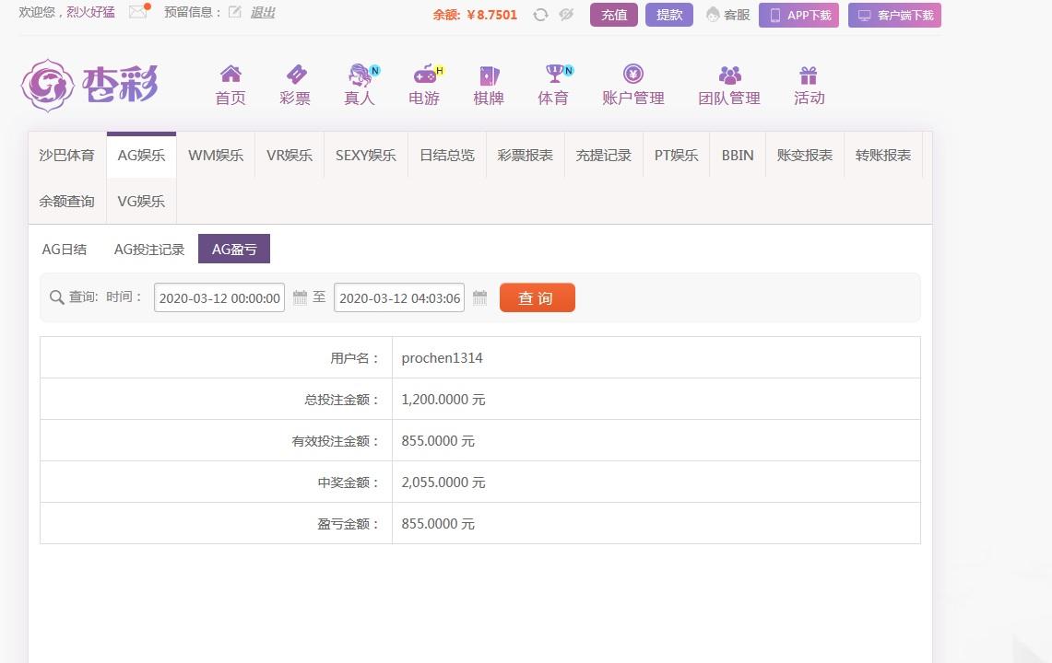The image size is (1052, 663).
Task: Open the 电游 electronic games icon
Action: (x=423, y=84)
